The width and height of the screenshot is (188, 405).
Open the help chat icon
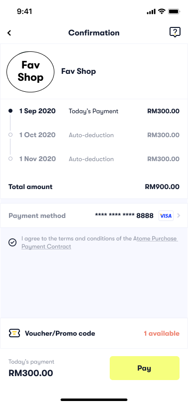[x=175, y=32]
